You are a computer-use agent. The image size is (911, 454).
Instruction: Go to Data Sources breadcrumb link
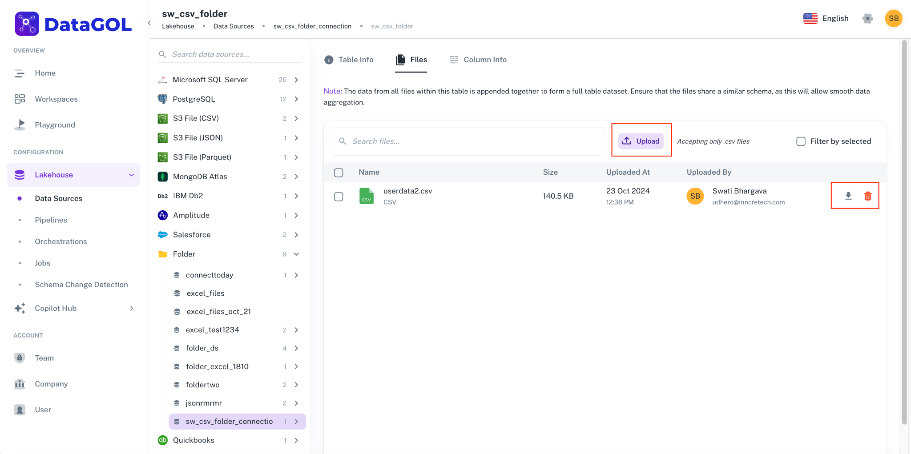pyautogui.click(x=234, y=26)
